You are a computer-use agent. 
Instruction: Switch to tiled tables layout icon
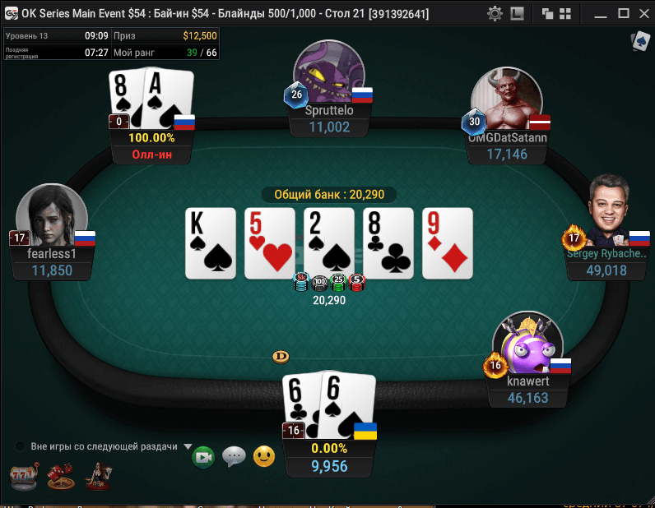565,14
